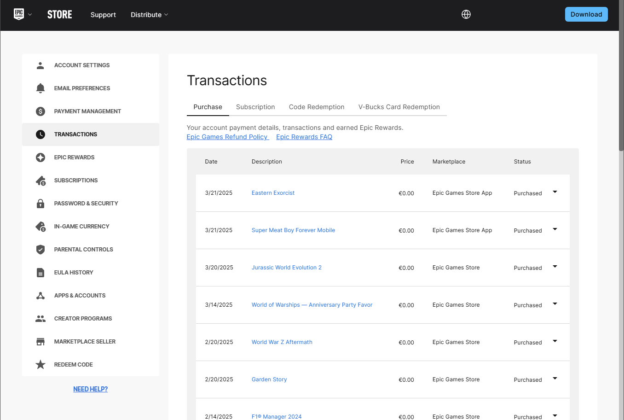Open Marketplace Seller label in sidebar
The height and width of the screenshot is (420, 624).
tap(85, 342)
